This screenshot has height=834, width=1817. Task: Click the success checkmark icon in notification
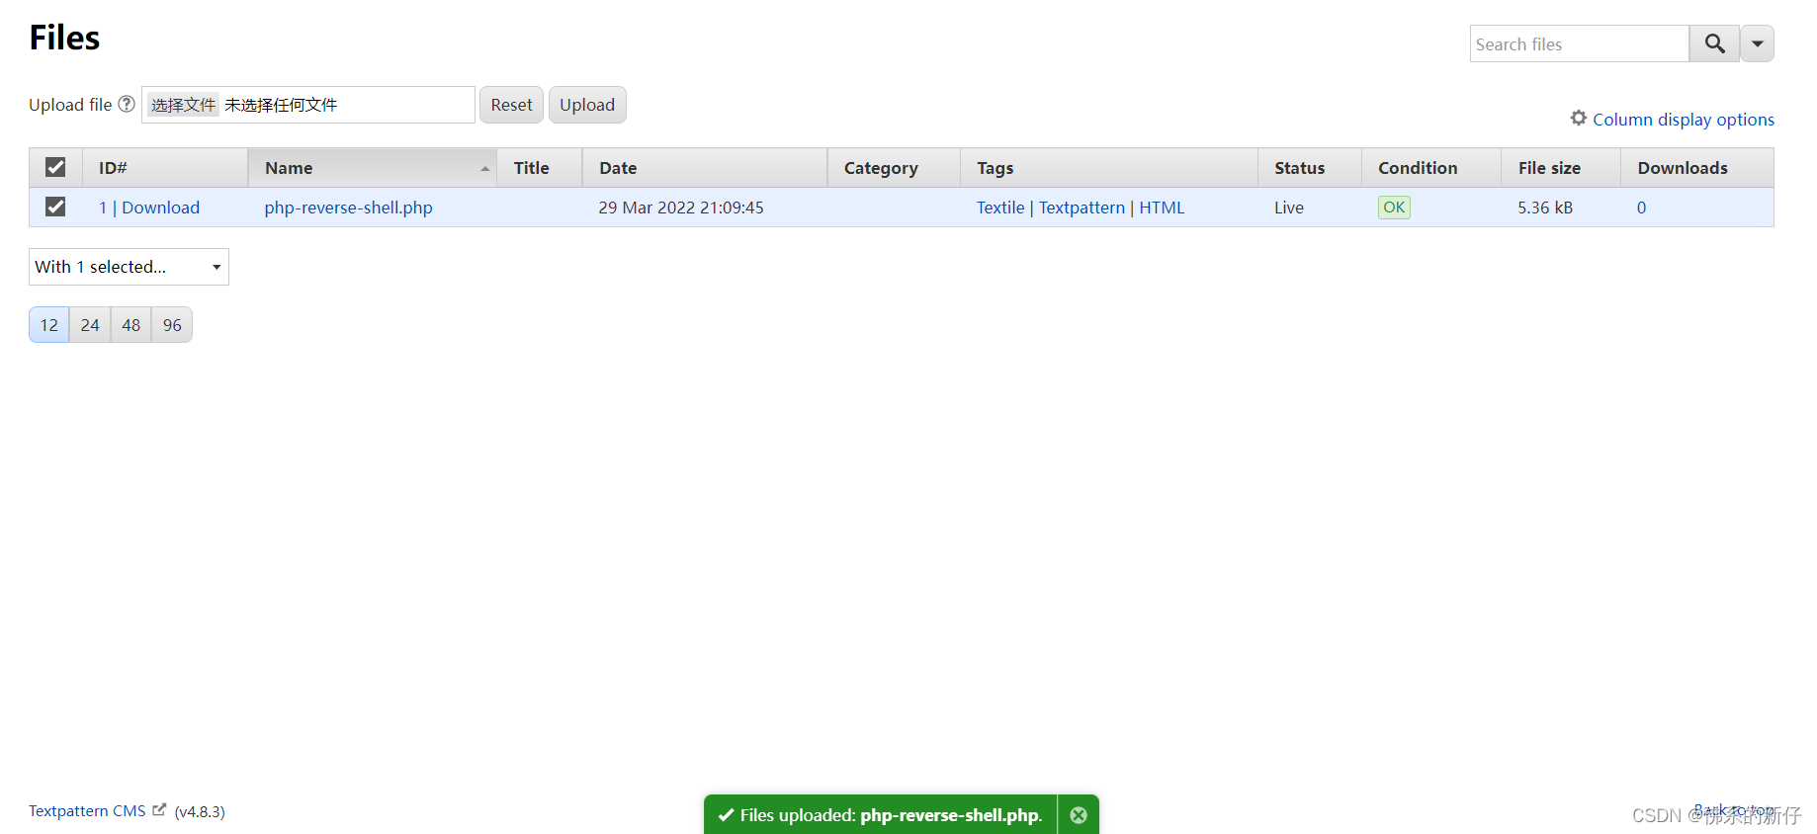click(x=726, y=815)
